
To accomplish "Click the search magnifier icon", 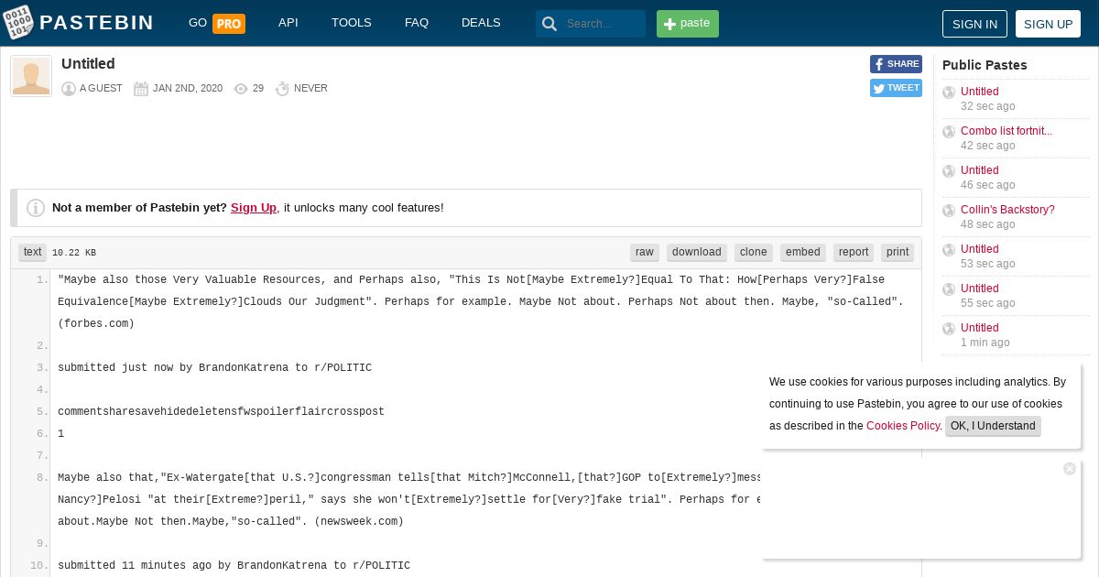I will (549, 24).
